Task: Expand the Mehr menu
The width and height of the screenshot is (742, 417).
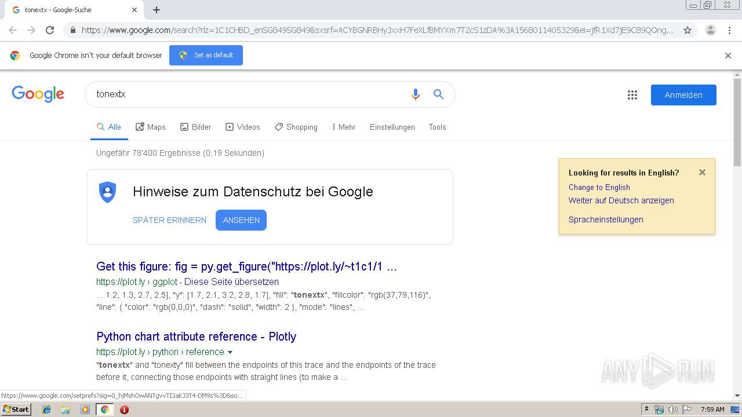Action: click(344, 127)
